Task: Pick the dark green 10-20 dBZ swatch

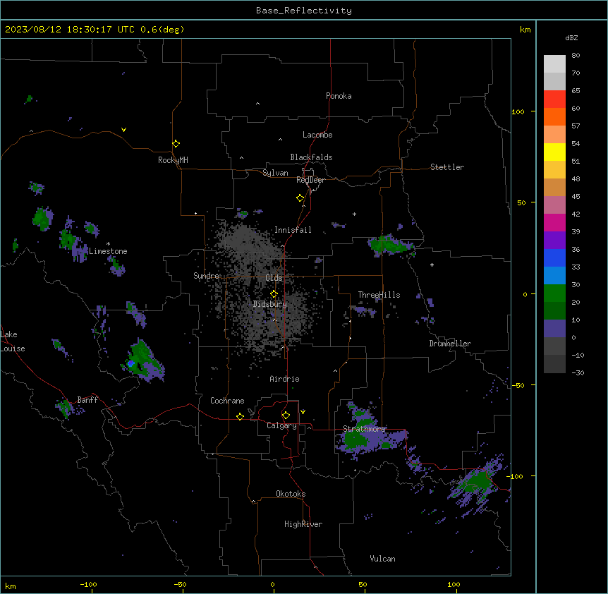Action: (x=554, y=311)
